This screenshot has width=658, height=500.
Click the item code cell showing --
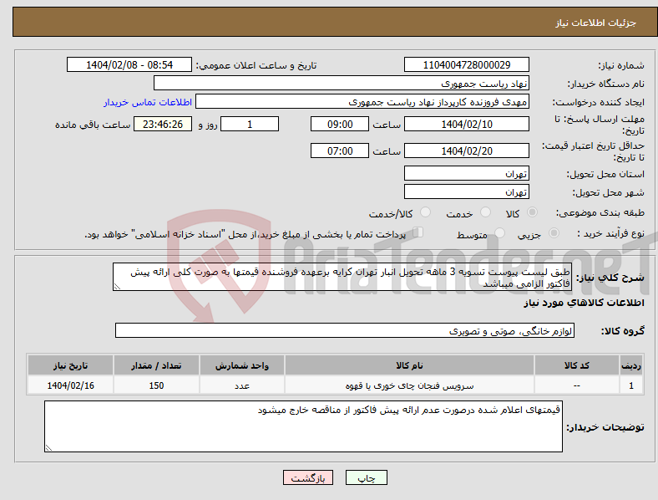577,385
